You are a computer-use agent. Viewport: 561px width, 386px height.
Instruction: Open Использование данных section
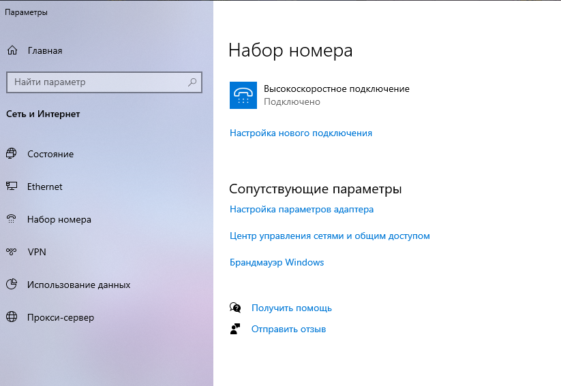(x=78, y=285)
